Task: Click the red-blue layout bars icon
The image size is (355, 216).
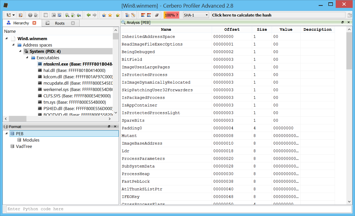Action: click(x=143, y=15)
